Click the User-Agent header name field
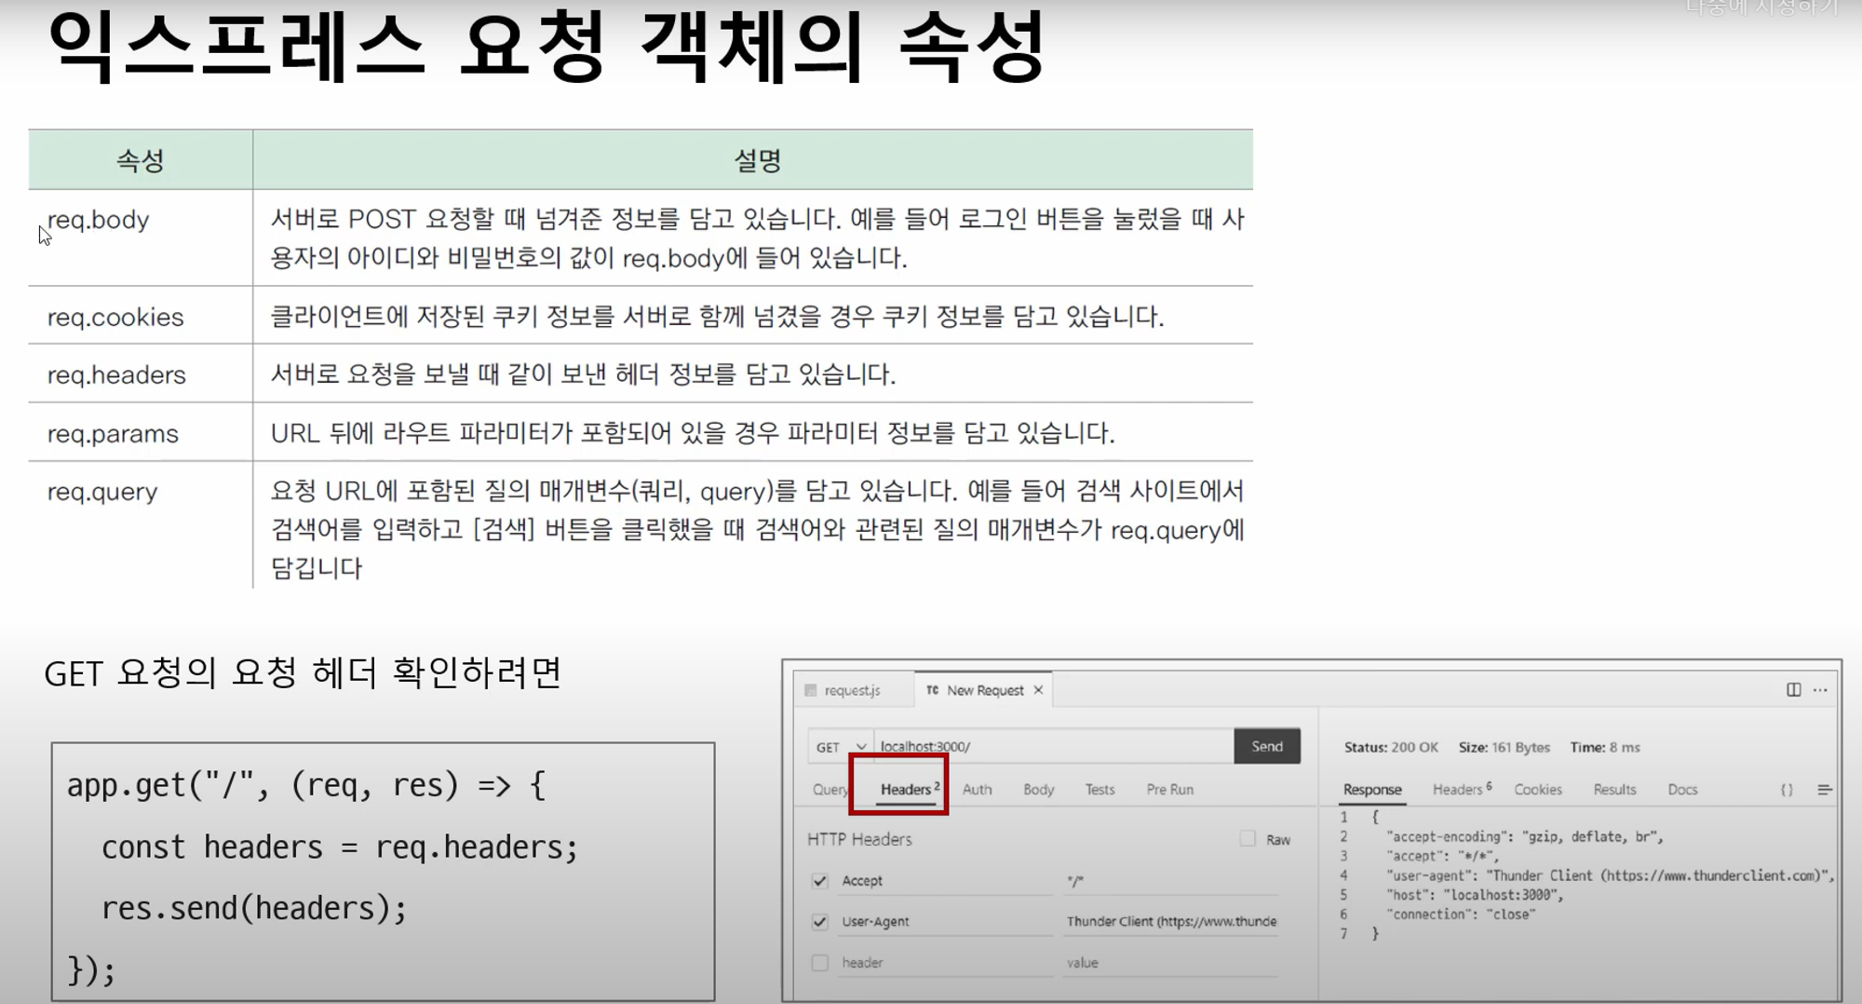Screen dimensions: 1862x1004 pos(946,922)
